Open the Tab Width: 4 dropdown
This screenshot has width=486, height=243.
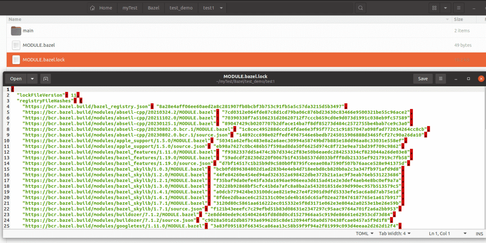coord(395,234)
